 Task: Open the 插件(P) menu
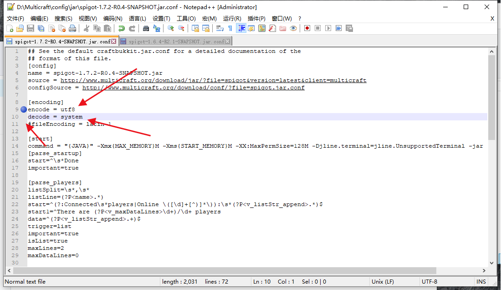(256, 19)
